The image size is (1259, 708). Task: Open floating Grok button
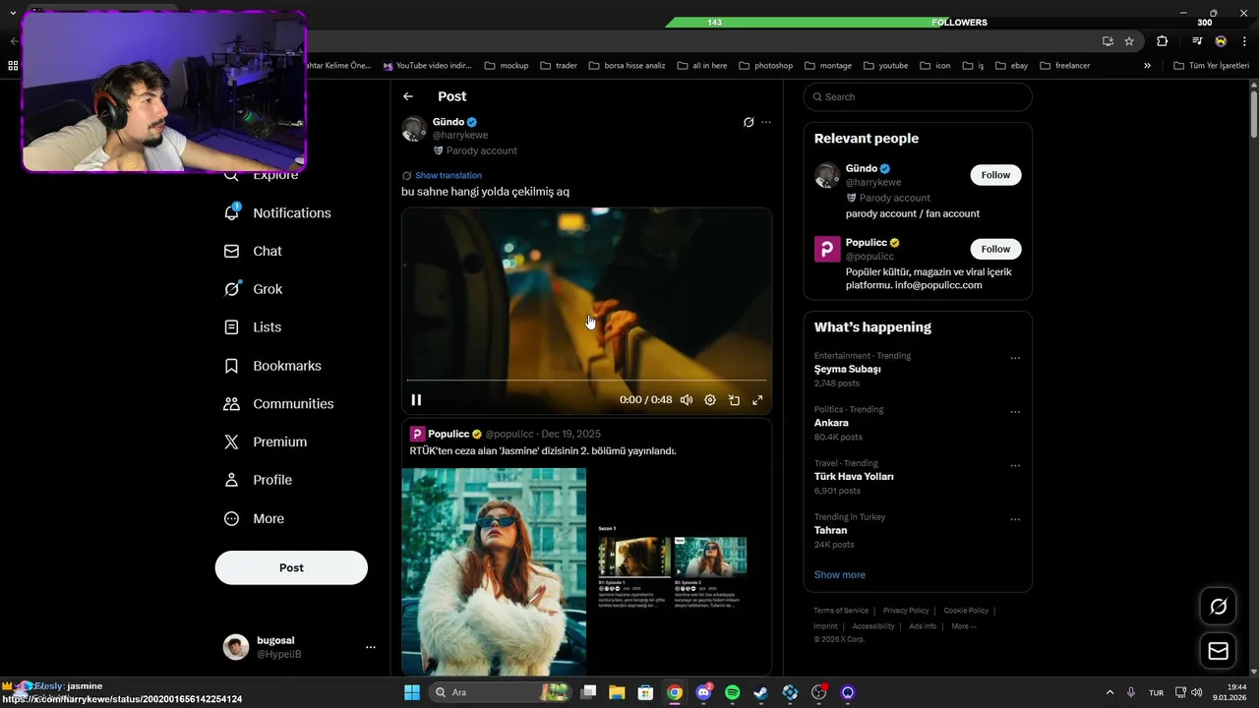[x=1218, y=607]
